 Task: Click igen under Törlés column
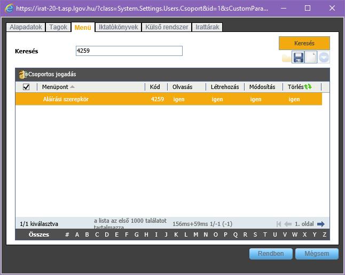[x=294, y=99]
